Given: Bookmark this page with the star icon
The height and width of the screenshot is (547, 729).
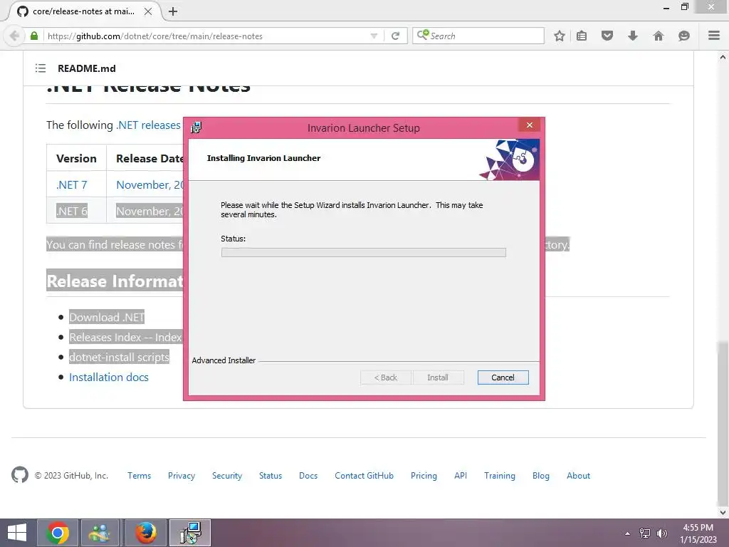Looking at the screenshot, I should point(560,36).
